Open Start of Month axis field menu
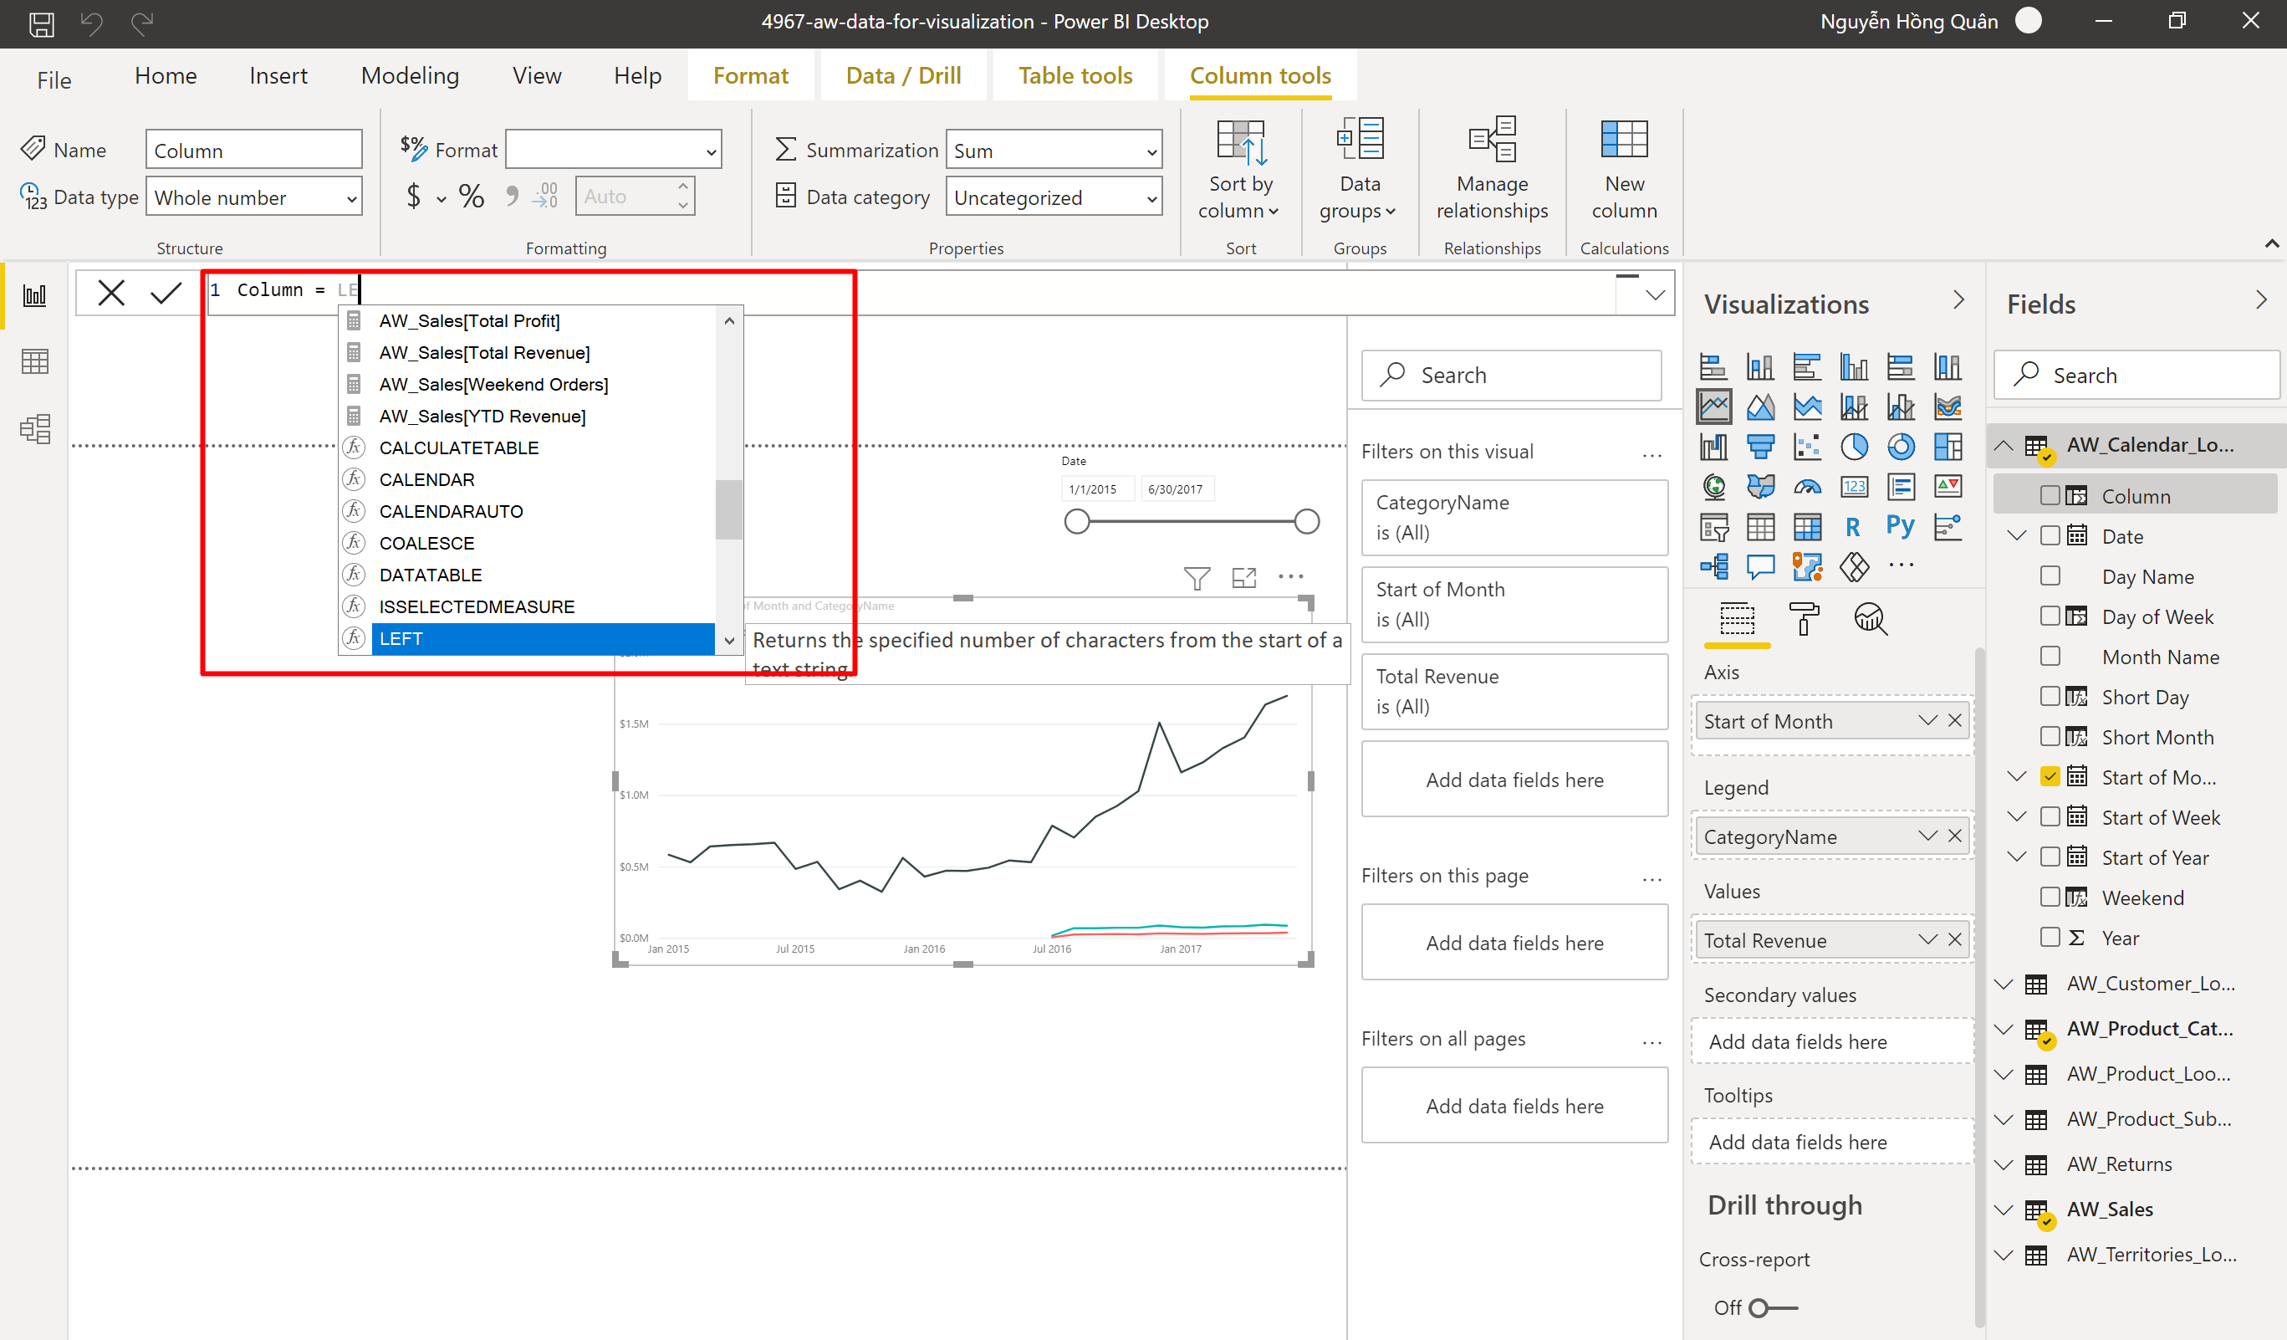Image resolution: width=2287 pixels, height=1340 pixels. 1927,720
